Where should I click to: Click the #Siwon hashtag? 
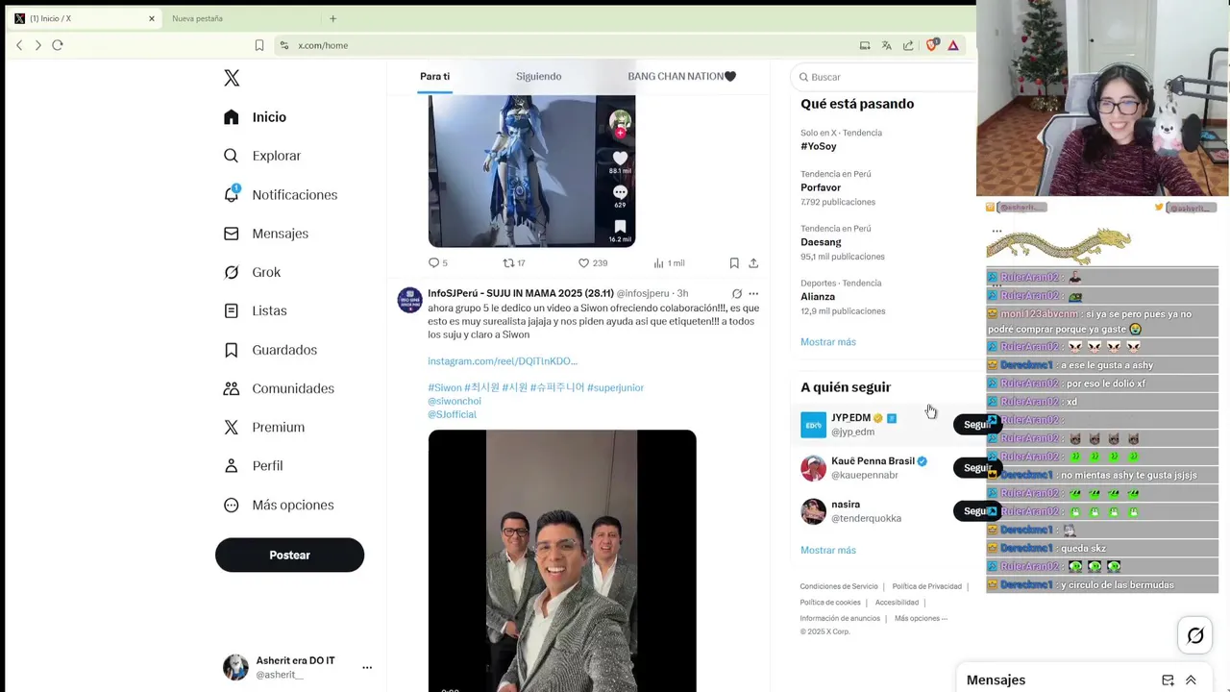click(x=445, y=387)
